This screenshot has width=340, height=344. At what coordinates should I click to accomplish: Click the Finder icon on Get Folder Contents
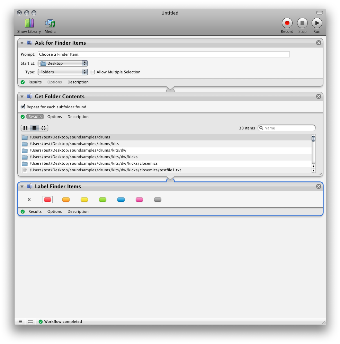click(x=30, y=96)
